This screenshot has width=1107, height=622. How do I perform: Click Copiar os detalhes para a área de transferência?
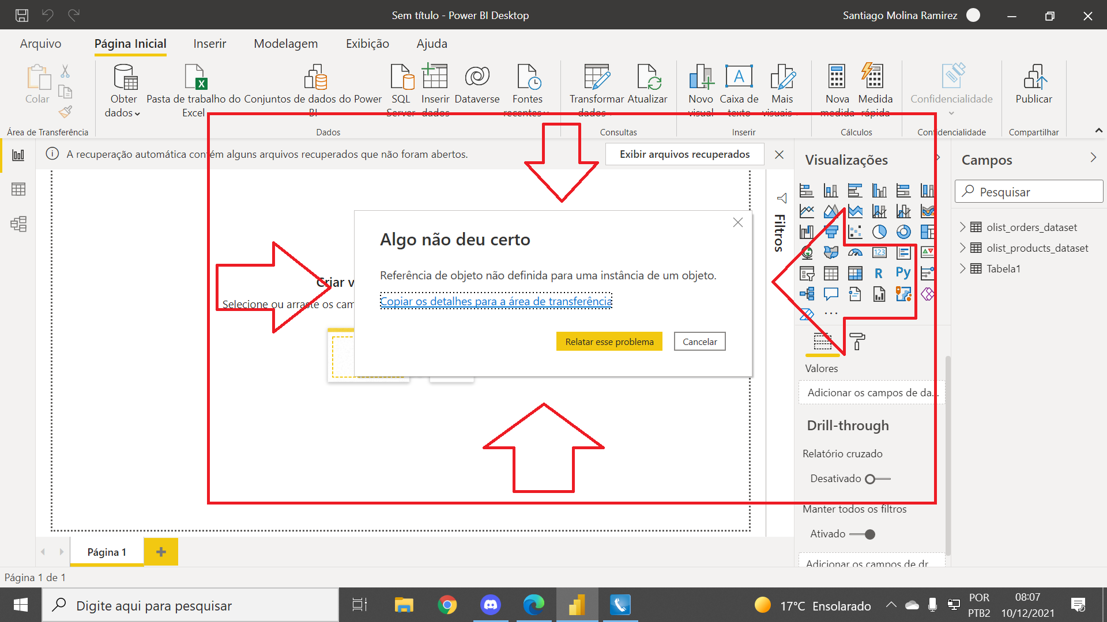496,302
